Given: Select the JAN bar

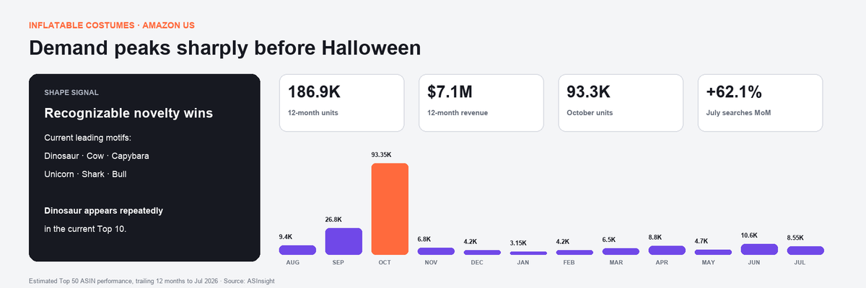Looking at the screenshot, I should [528, 253].
